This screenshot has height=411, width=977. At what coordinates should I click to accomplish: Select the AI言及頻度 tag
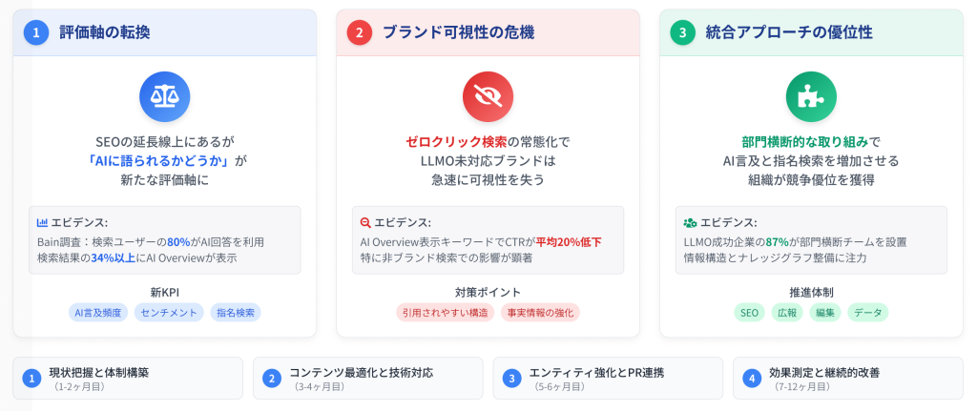coord(98,312)
